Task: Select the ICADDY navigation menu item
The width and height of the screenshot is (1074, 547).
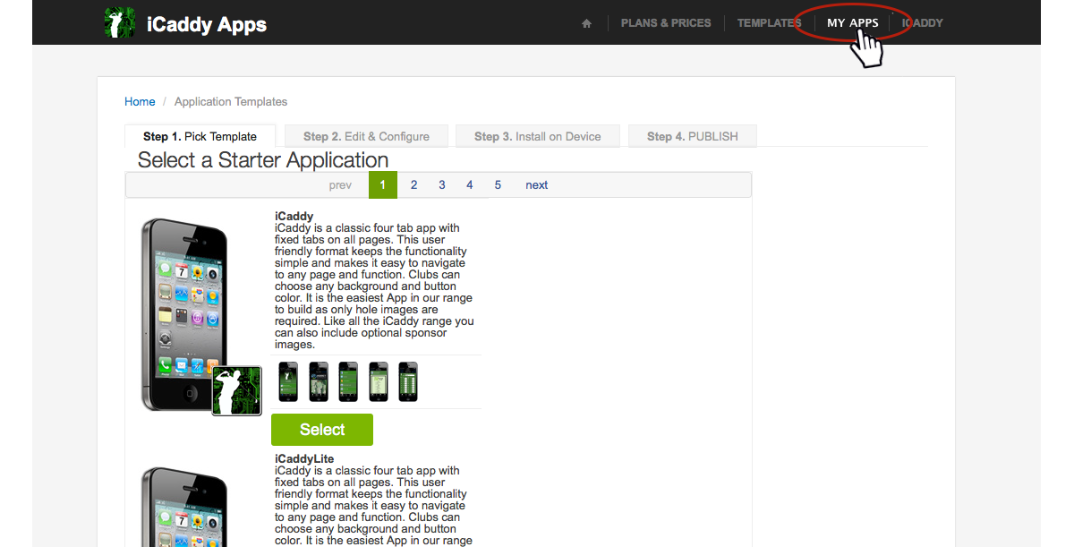Action: pyautogui.click(x=923, y=23)
